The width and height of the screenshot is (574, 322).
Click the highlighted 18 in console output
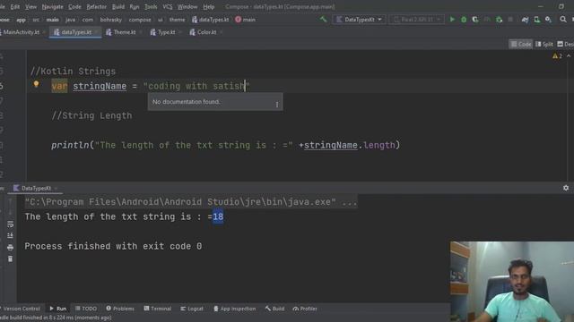[x=218, y=216]
